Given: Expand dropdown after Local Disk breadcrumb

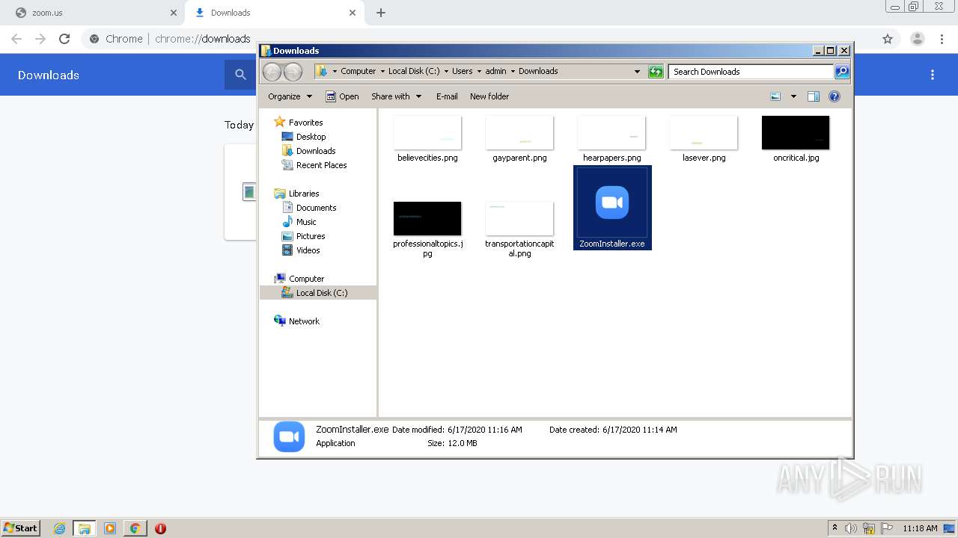Looking at the screenshot, I should pos(446,72).
